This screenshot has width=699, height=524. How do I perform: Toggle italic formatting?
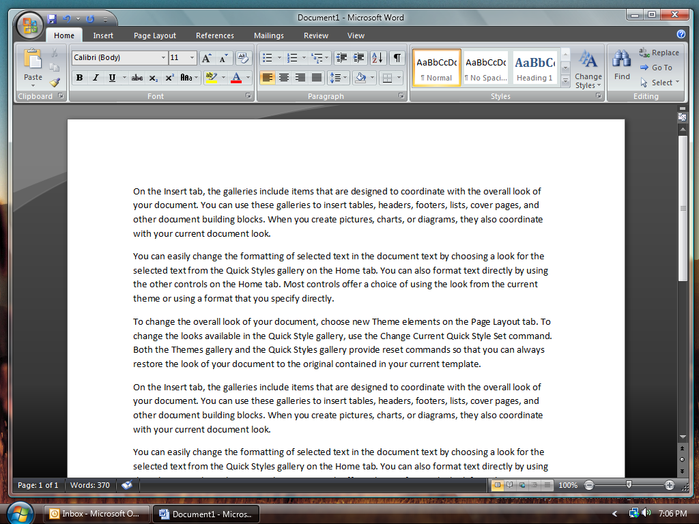click(96, 78)
